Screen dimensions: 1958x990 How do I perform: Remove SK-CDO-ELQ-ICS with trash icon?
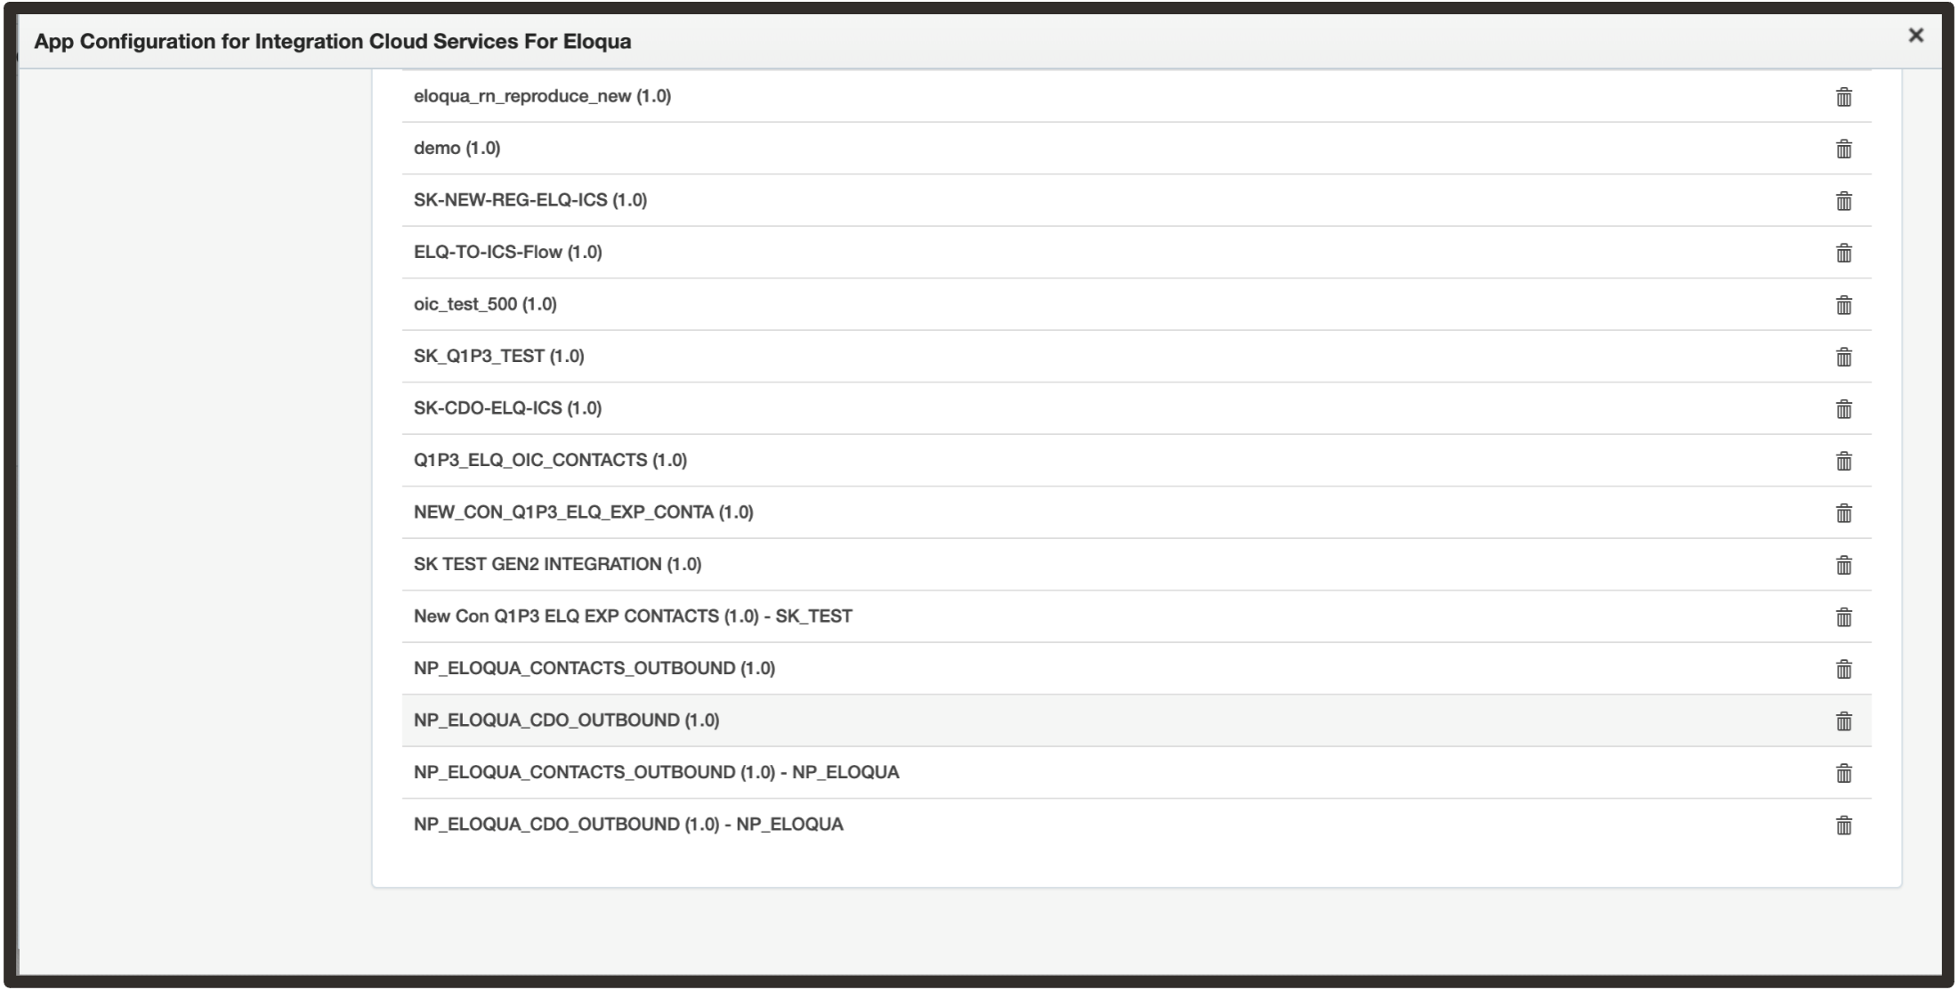click(x=1843, y=409)
